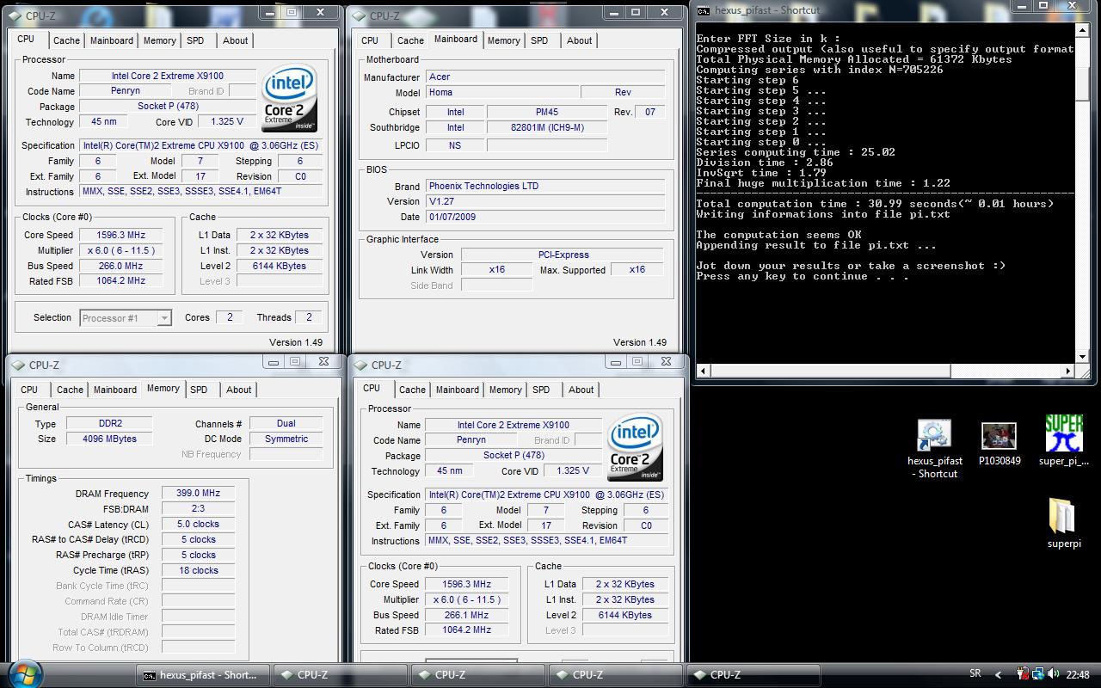Select SPD tab in DDR2 memory window
The width and height of the screenshot is (1101, 688).
(x=199, y=390)
